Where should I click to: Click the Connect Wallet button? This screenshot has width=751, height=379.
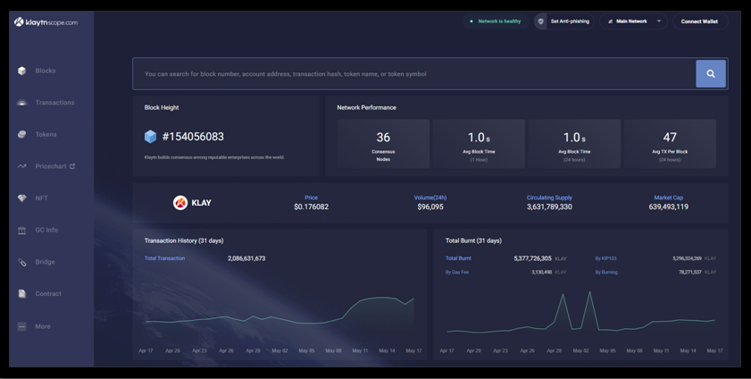(x=700, y=21)
